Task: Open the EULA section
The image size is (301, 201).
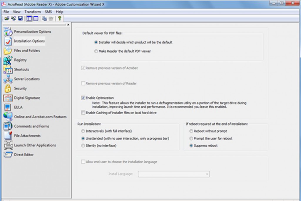Action: coord(18,107)
